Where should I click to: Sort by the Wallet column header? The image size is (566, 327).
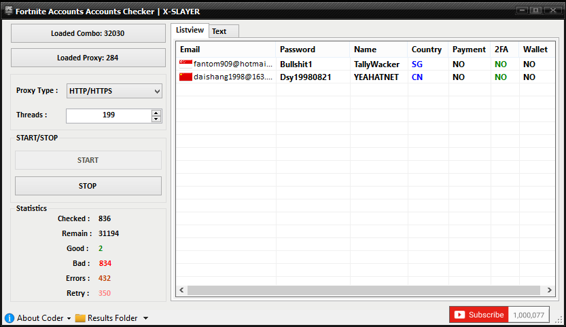[537, 50]
